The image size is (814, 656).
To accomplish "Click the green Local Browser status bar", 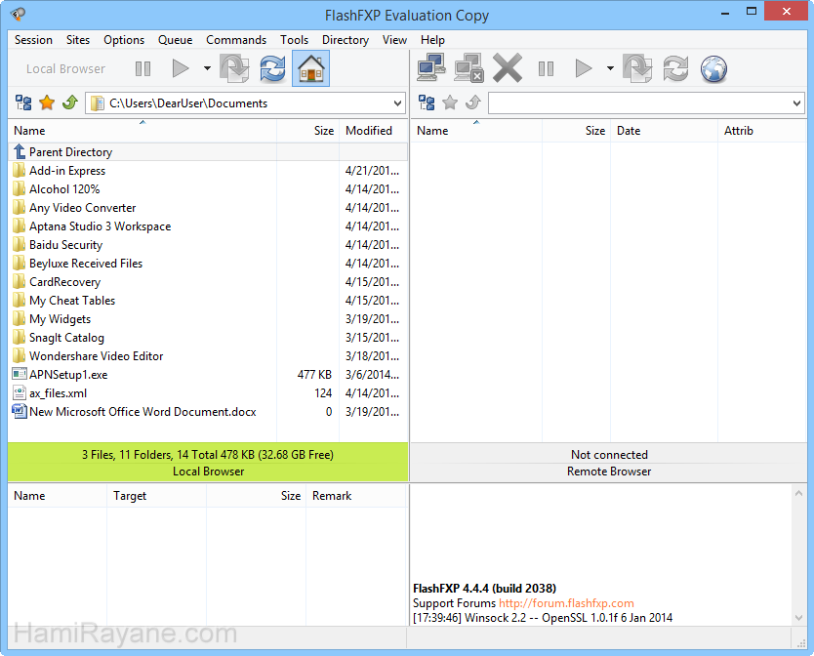I will coord(208,463).
